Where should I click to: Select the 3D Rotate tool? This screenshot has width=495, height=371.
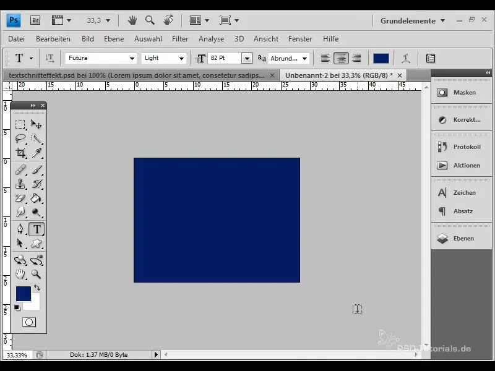[20, 260]
